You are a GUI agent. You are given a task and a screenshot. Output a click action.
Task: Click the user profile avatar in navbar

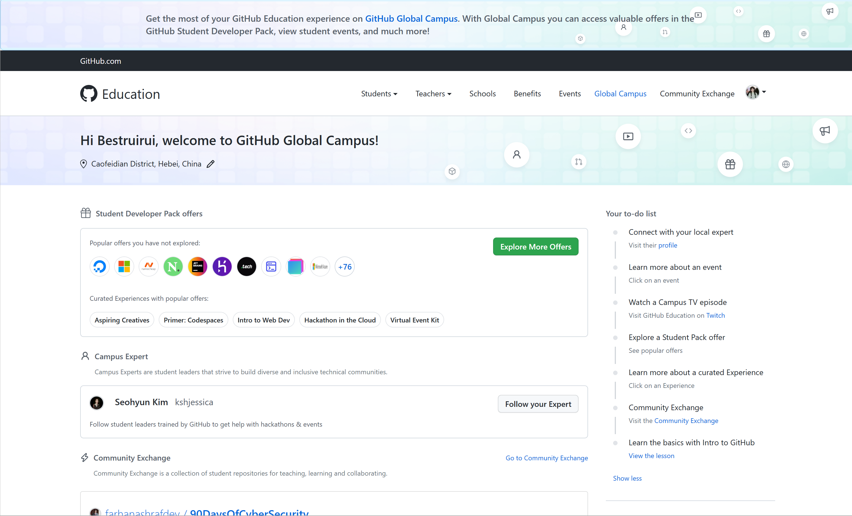pos(752,92)
